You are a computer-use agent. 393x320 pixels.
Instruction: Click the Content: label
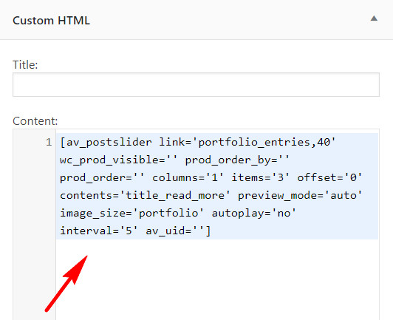click(35, 121)
